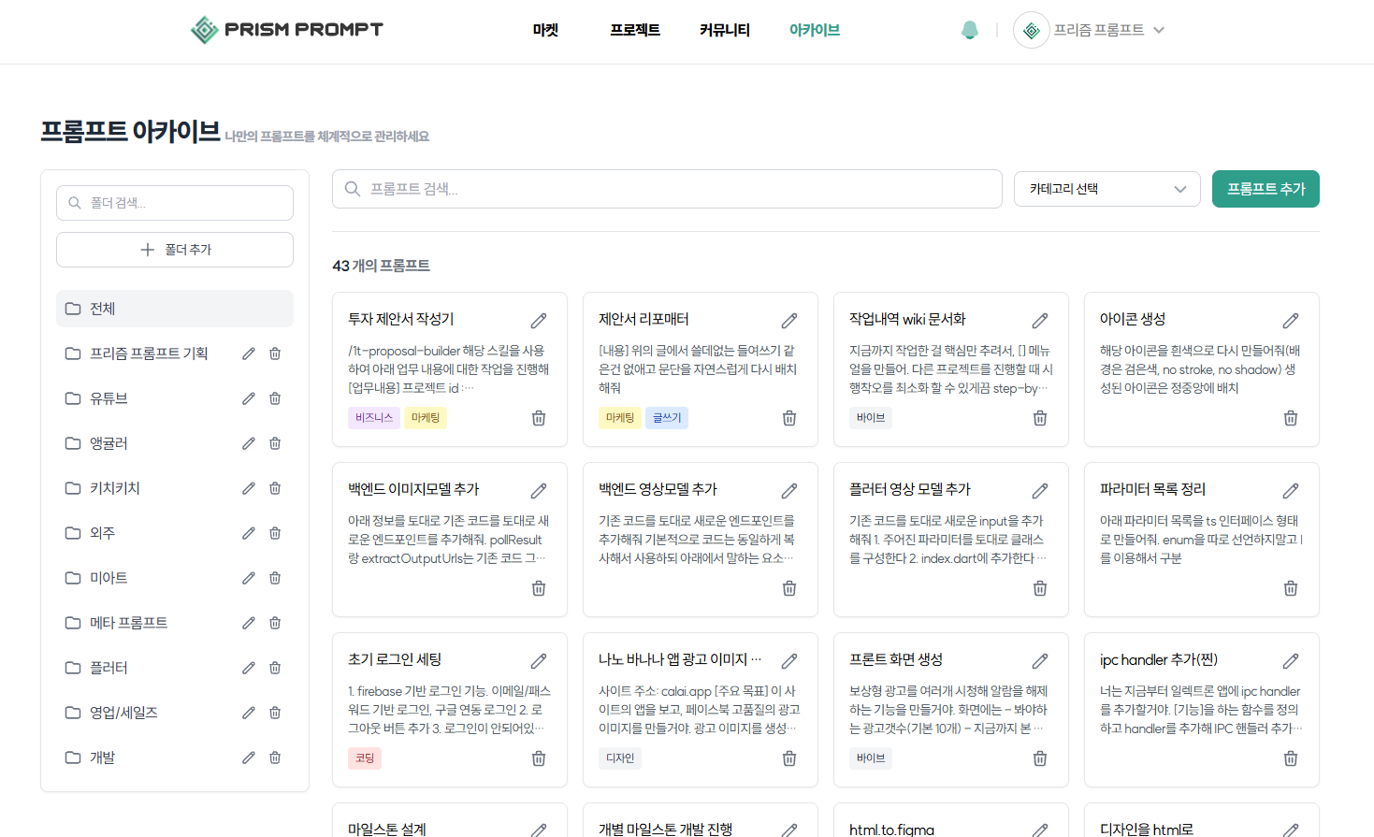Screen dimensions: 1374x837
Task: Expand the 프리즘 프롬프트 account menu
Action: pos(1089,30)
